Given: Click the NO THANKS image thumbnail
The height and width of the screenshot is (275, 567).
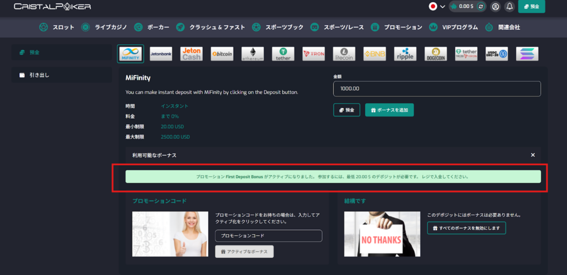Looking at the screenshot, I should coord(382,234).
